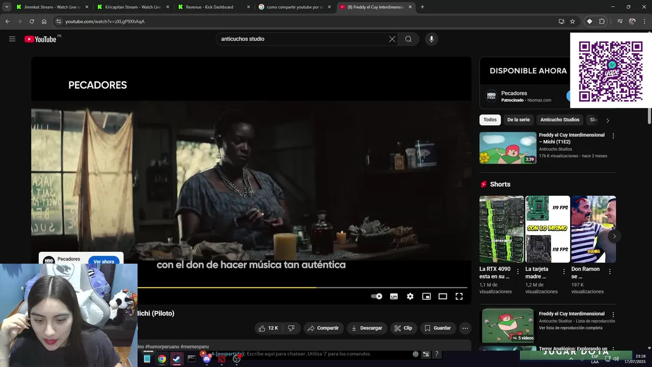The image size is (652, 367).
Task: Open media controls icon in toolbar
Action: pyautogui.click(x=620, y=21)
